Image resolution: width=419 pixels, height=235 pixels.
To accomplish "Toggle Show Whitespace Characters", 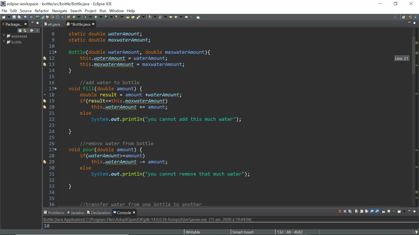I will (62, 17).
